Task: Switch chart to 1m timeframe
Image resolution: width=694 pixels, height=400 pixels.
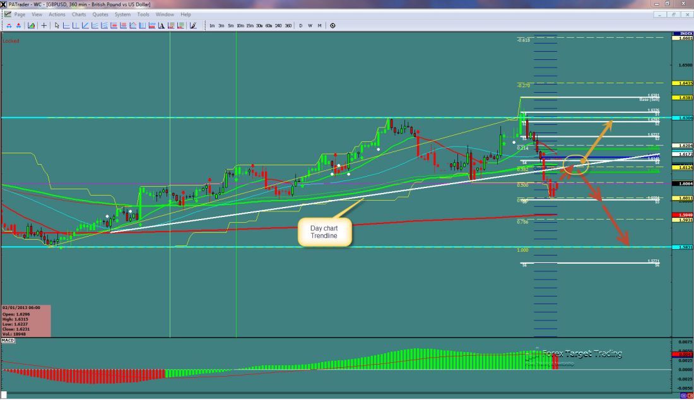Action: tap(212, 25)
